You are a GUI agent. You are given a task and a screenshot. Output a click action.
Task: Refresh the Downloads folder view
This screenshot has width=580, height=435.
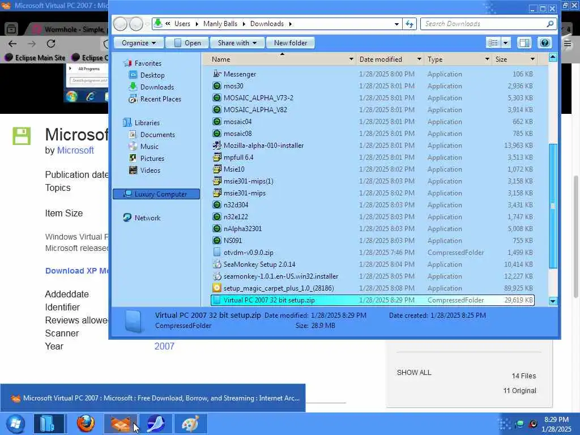click(x=409, y=24)
